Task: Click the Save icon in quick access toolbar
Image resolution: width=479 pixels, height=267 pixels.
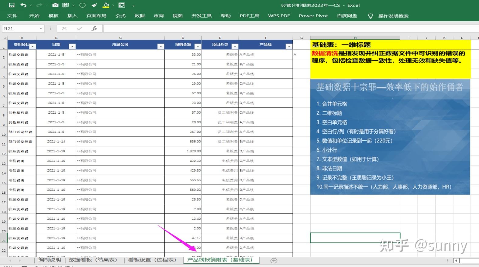Action: pyautogui.click(x=12, y=5)
